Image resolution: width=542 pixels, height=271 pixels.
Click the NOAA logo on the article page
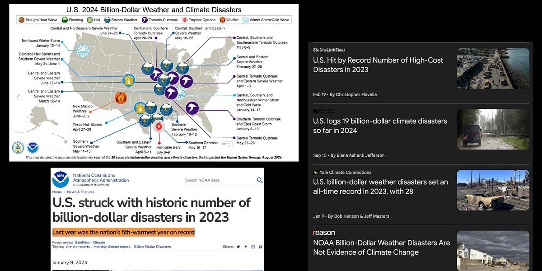60,179
